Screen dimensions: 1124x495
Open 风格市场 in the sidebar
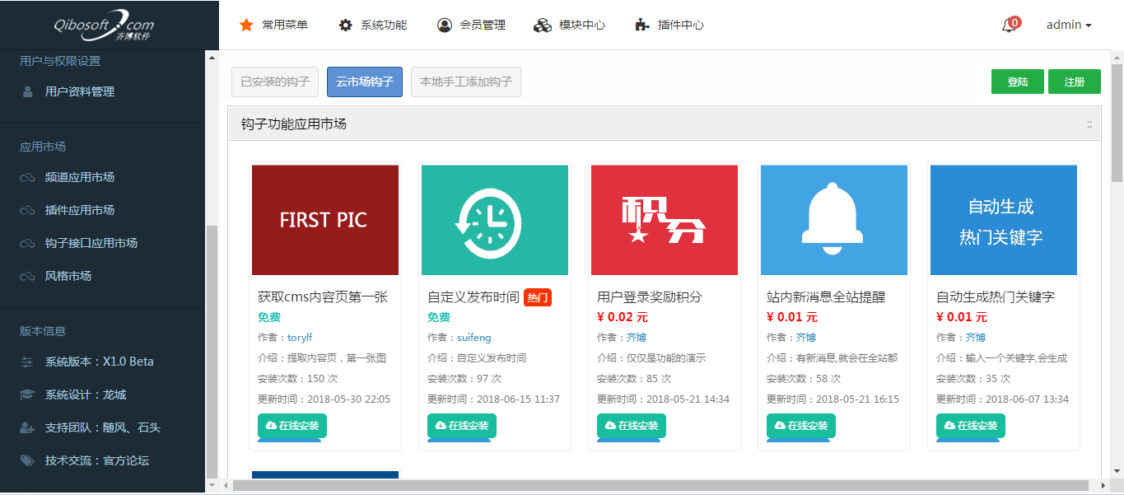coord(68,276)
